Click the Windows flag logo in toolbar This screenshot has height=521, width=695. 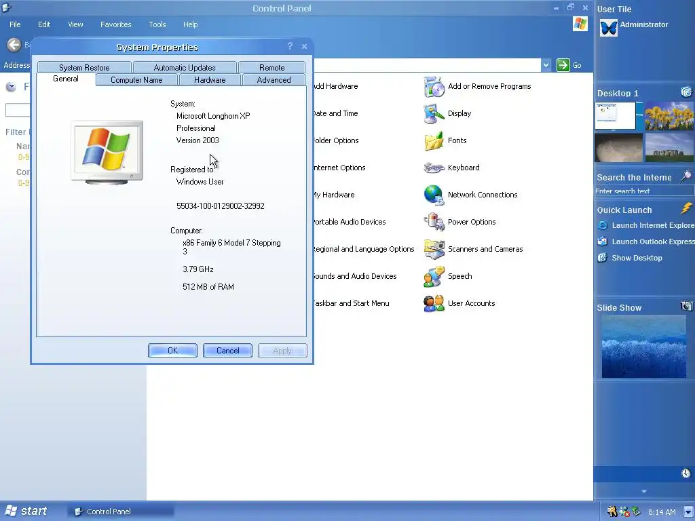coord(580,24)
